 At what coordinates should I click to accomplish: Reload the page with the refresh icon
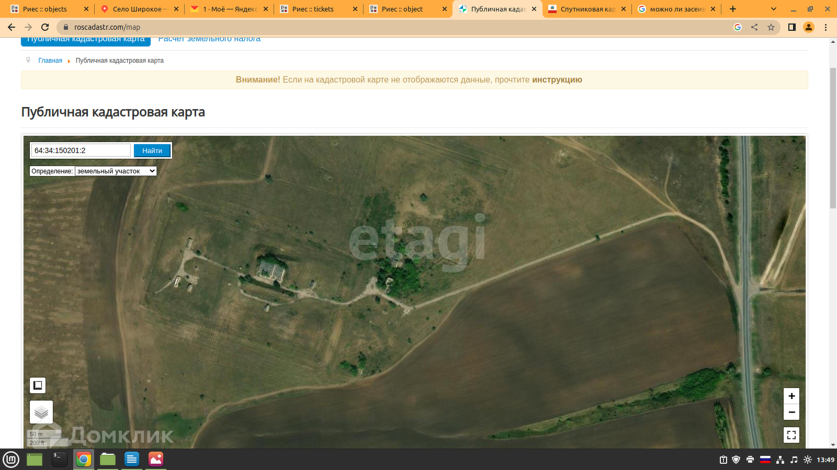45,27
